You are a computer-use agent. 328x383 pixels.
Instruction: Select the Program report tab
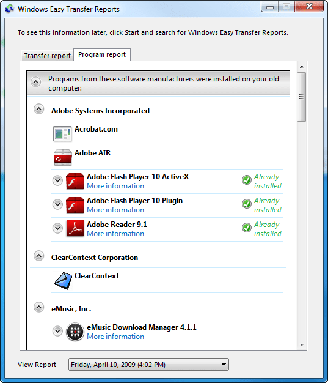point(102,54)
